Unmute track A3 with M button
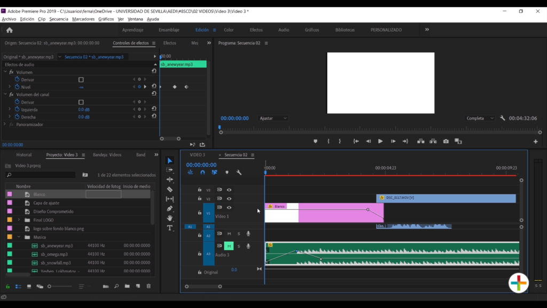The height and width of the screenshot is (308, 547). click(x=229, y=246)
